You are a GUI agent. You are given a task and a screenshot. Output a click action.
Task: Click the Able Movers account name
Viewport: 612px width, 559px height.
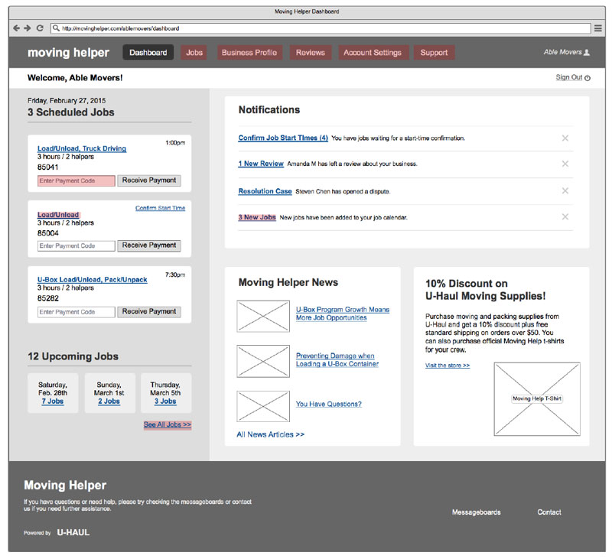562,52
